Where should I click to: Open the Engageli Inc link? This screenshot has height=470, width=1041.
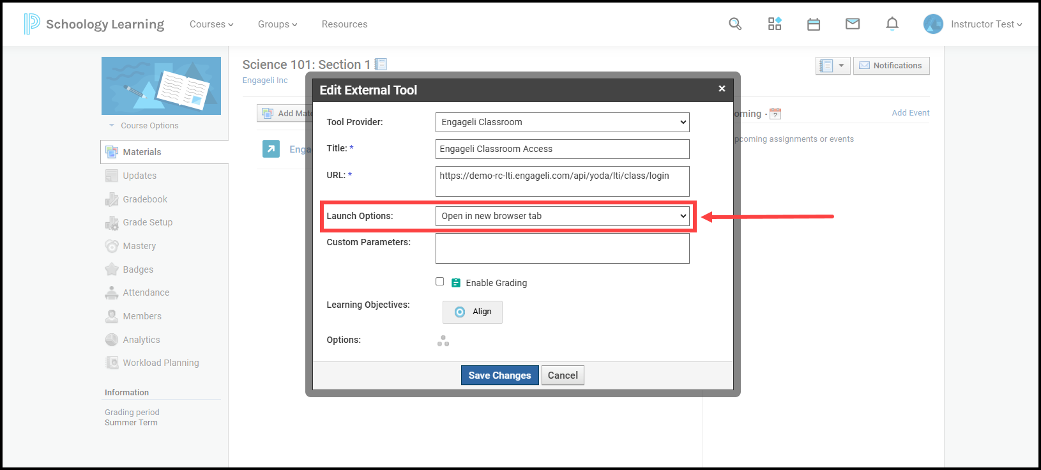[265, 80]
